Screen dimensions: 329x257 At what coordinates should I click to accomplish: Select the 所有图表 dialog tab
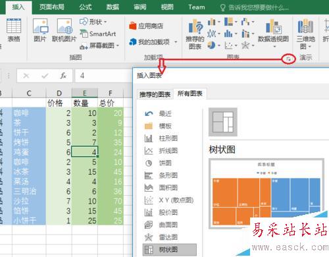click(190, 94)
